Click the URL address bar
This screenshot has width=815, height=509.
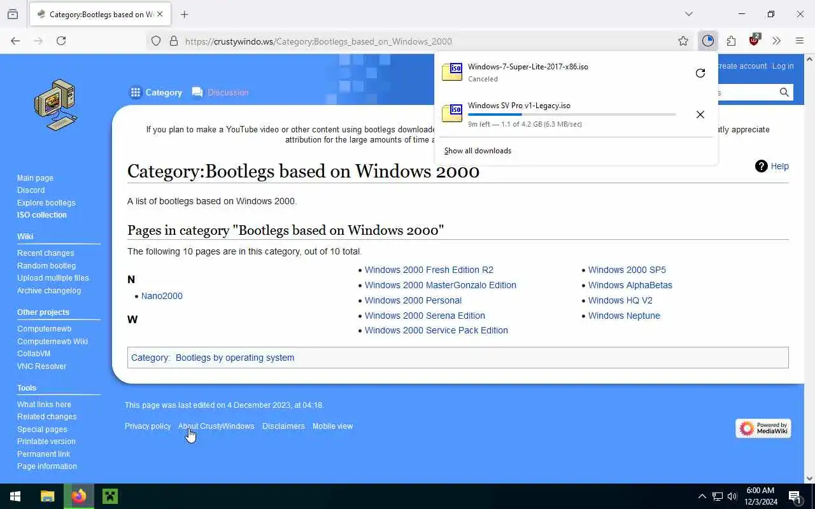coord(420,41)
